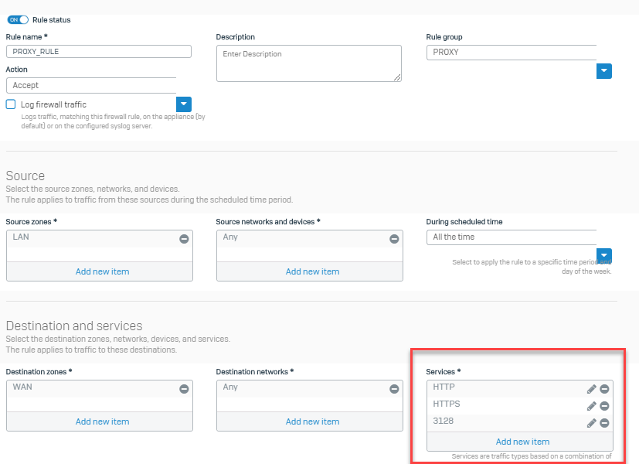Delete the 3128 service entry
Viewport: 639px width, 464px height.
coord(604,423)
